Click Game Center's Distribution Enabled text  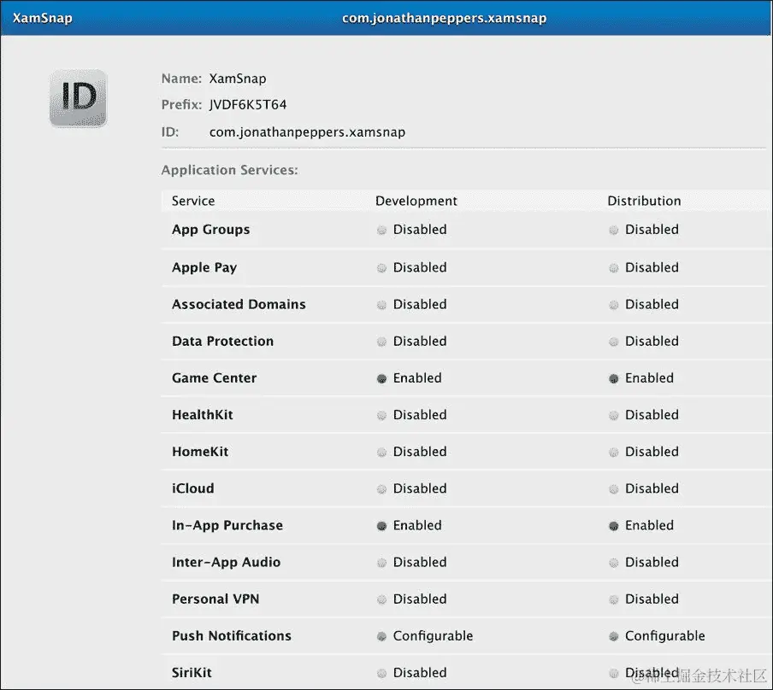click(x=649, y=378)
